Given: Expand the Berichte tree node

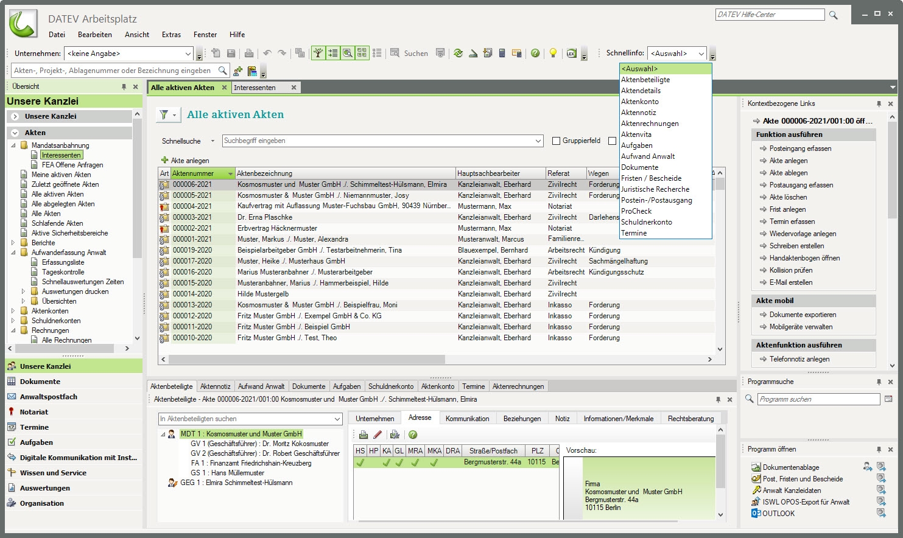Looking at the screenshot, I should 13,243.
